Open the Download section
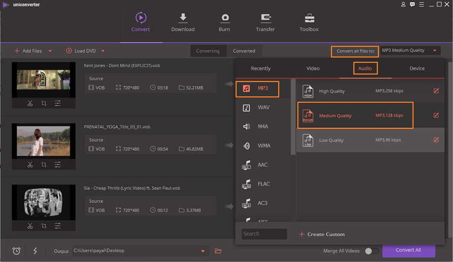Image resolution: width=453 pixels, height=262 pixels. tap(183, 22)
